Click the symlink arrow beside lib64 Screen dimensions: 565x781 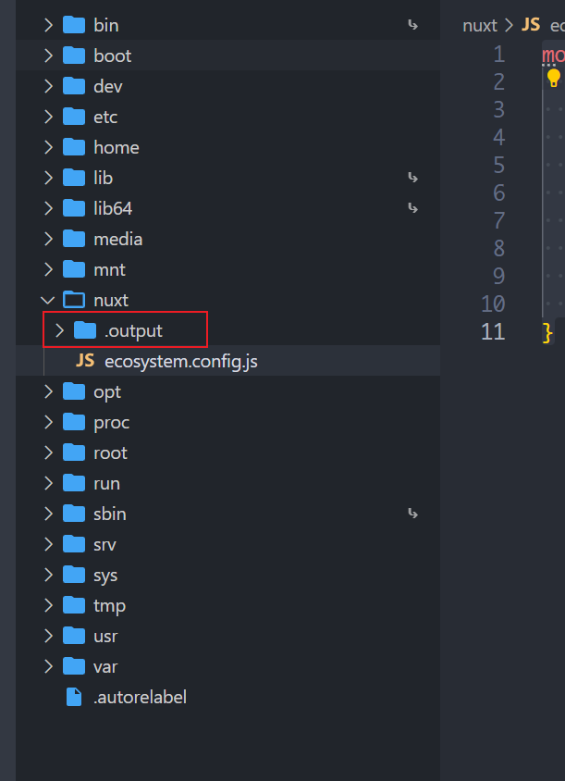(412, 208)
